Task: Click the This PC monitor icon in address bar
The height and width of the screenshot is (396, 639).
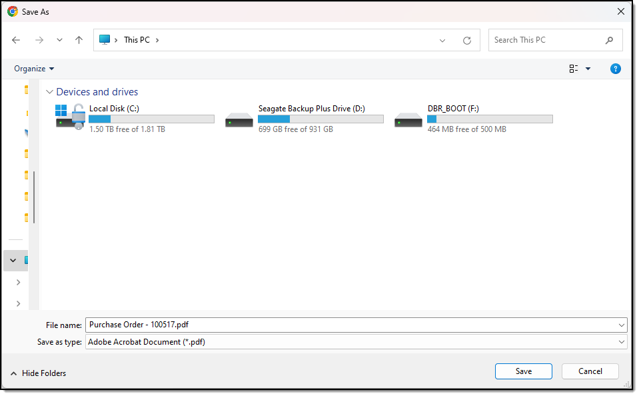Action: [105, 39]
